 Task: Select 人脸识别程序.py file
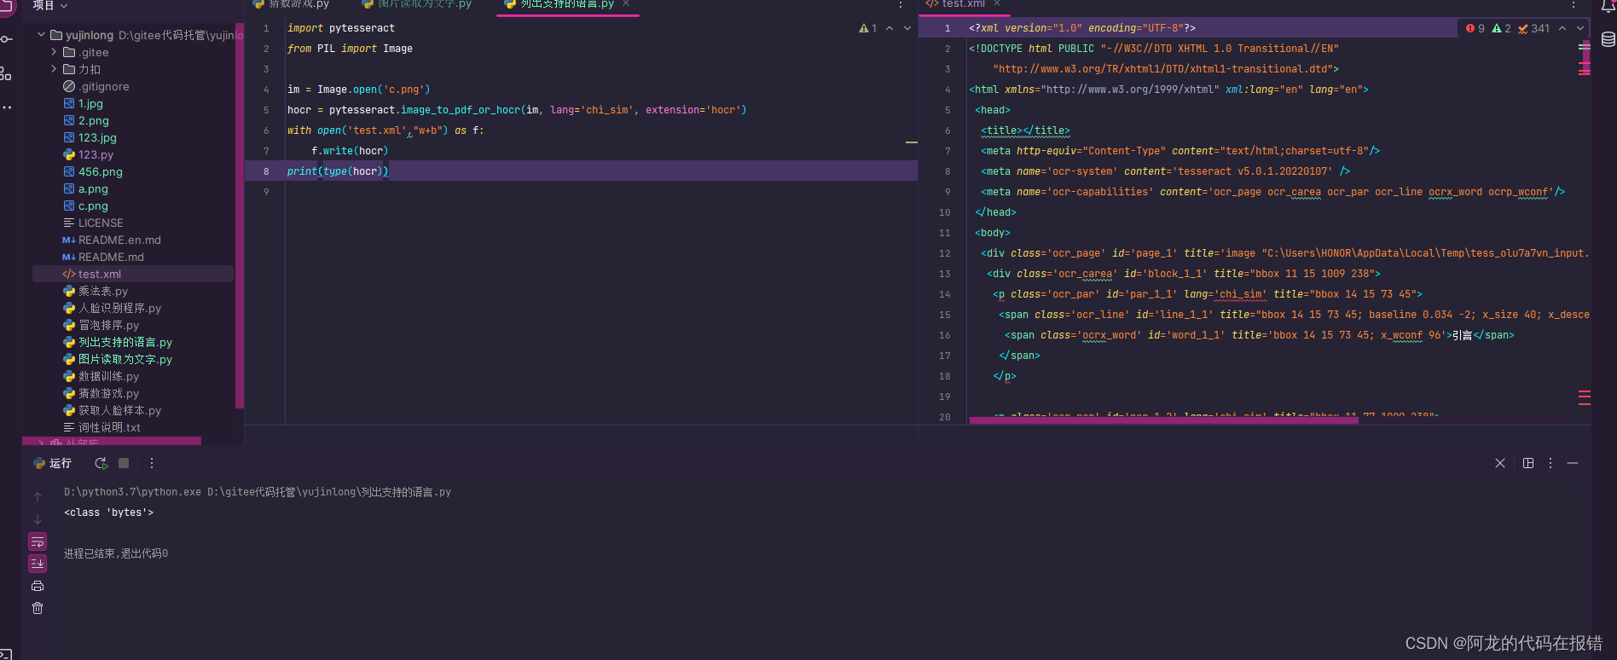point(113,308)
